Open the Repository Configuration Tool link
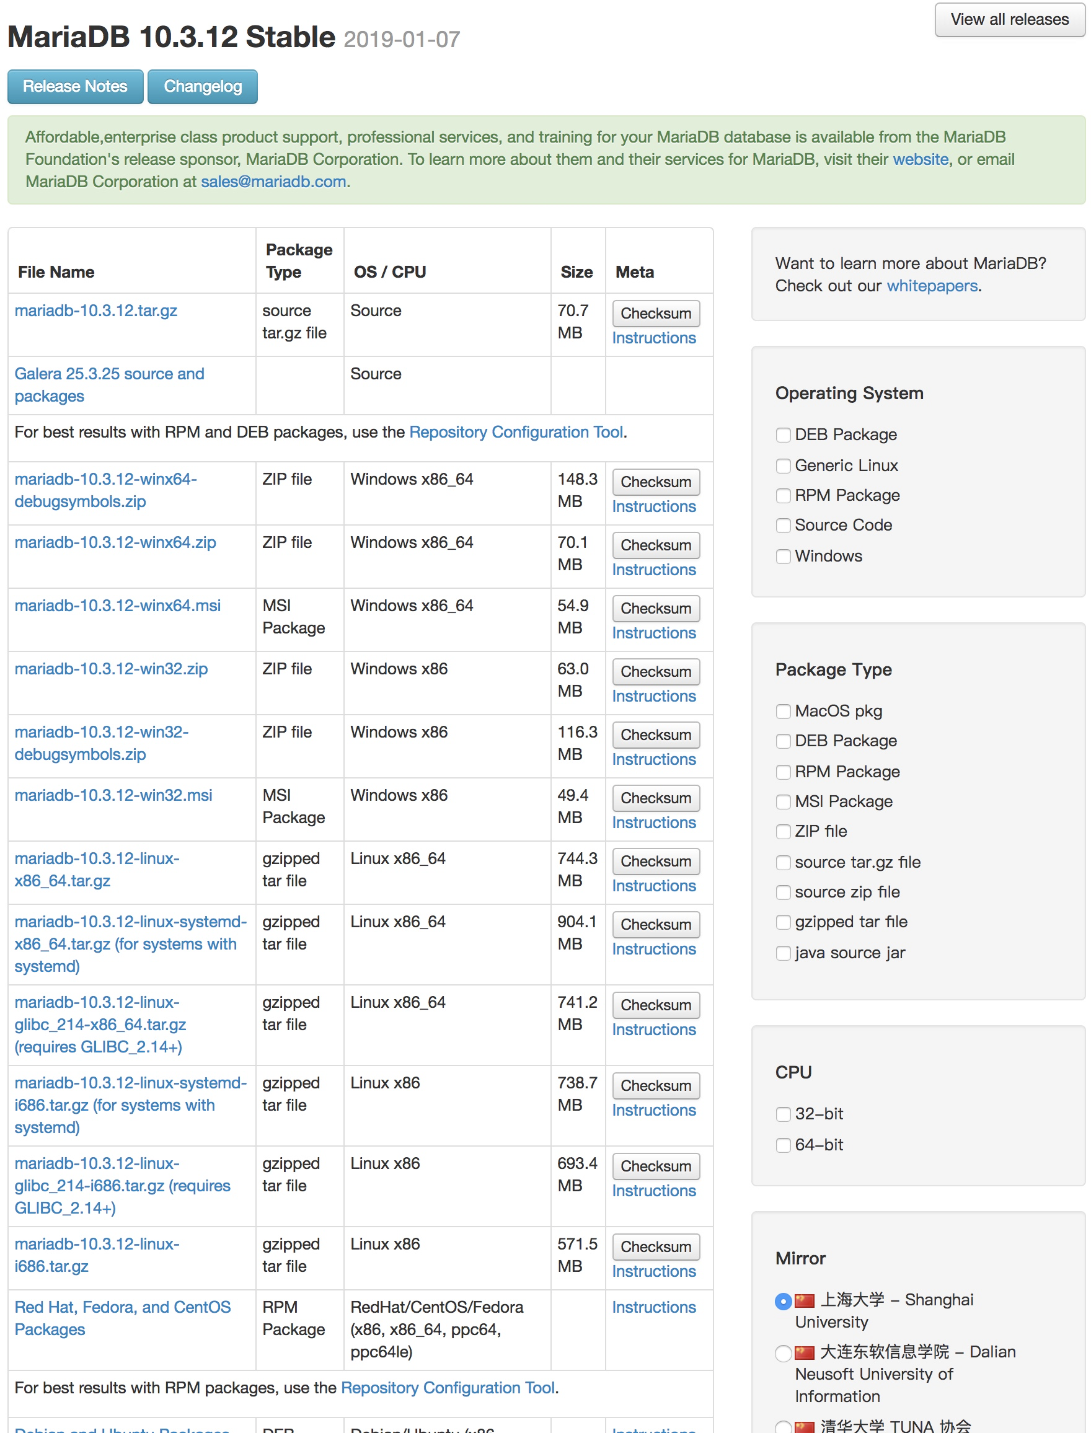This screenshot has height=1433, width=1091. click(x=516, y=432)
